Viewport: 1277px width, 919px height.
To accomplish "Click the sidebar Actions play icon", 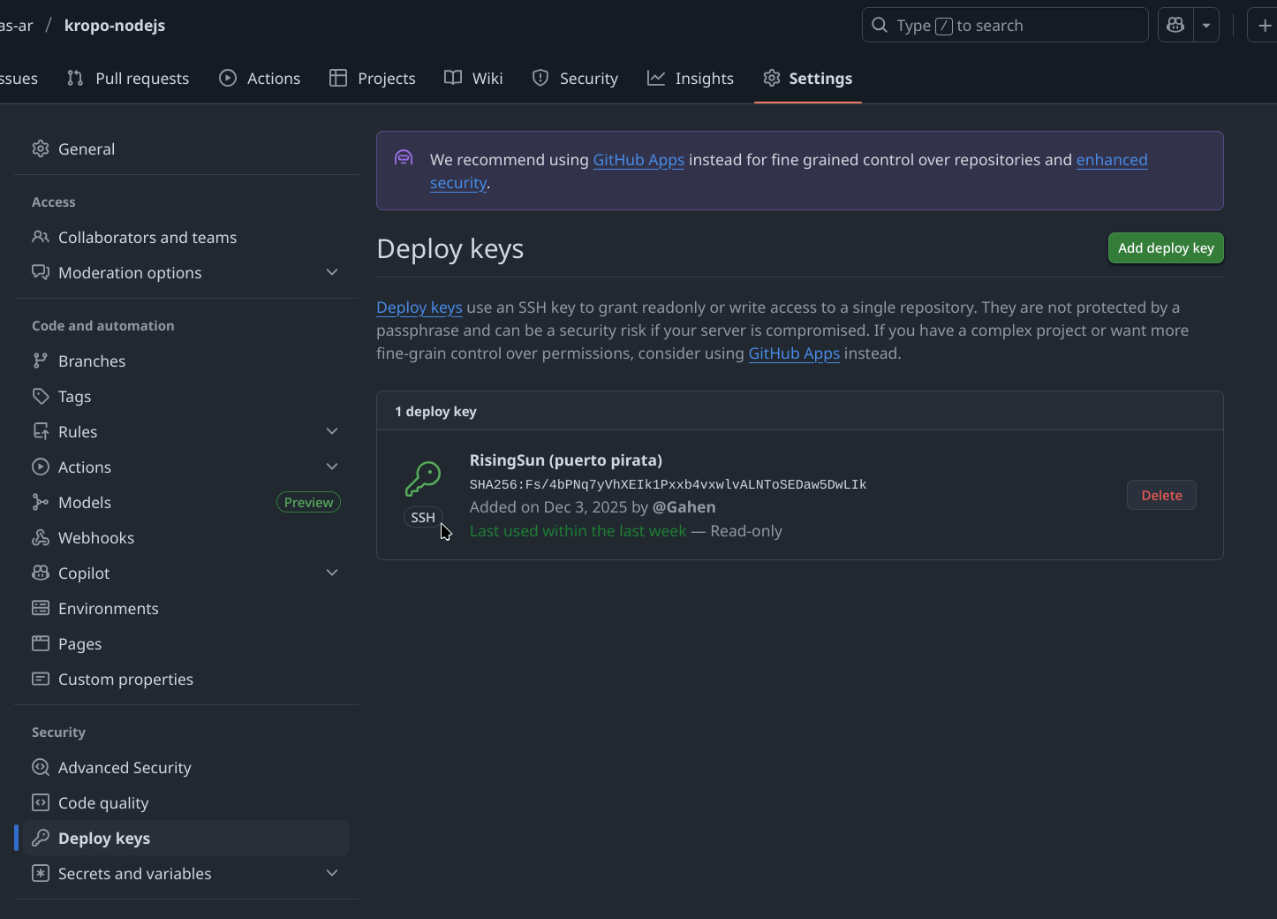I will tap(41, 467).
